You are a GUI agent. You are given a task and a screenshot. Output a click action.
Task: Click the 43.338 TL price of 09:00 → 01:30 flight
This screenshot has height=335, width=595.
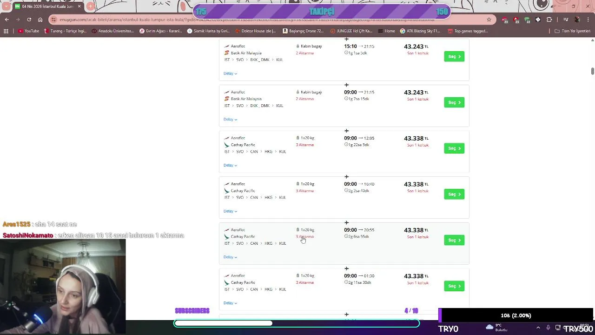tap(416, 276)
